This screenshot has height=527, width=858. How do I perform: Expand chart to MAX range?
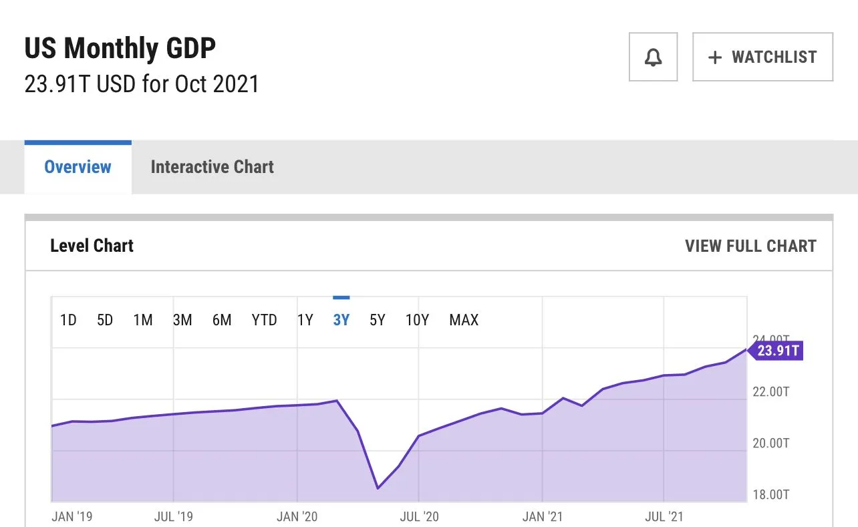[x=464, y=321]
